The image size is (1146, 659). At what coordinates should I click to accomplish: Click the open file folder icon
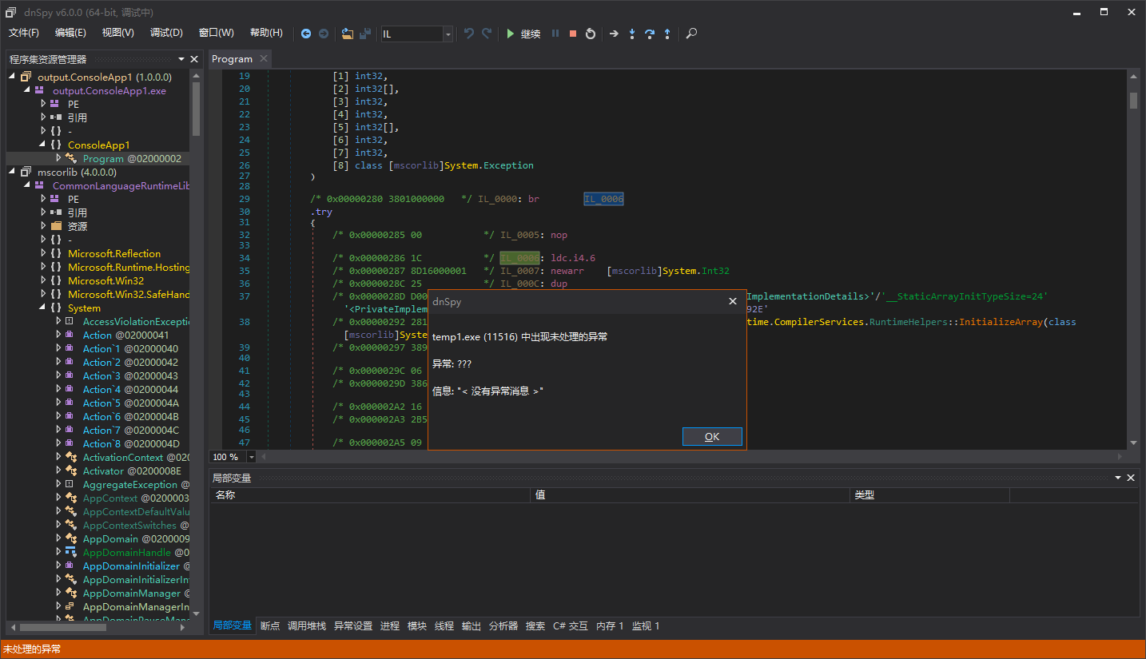coord(347,34)
